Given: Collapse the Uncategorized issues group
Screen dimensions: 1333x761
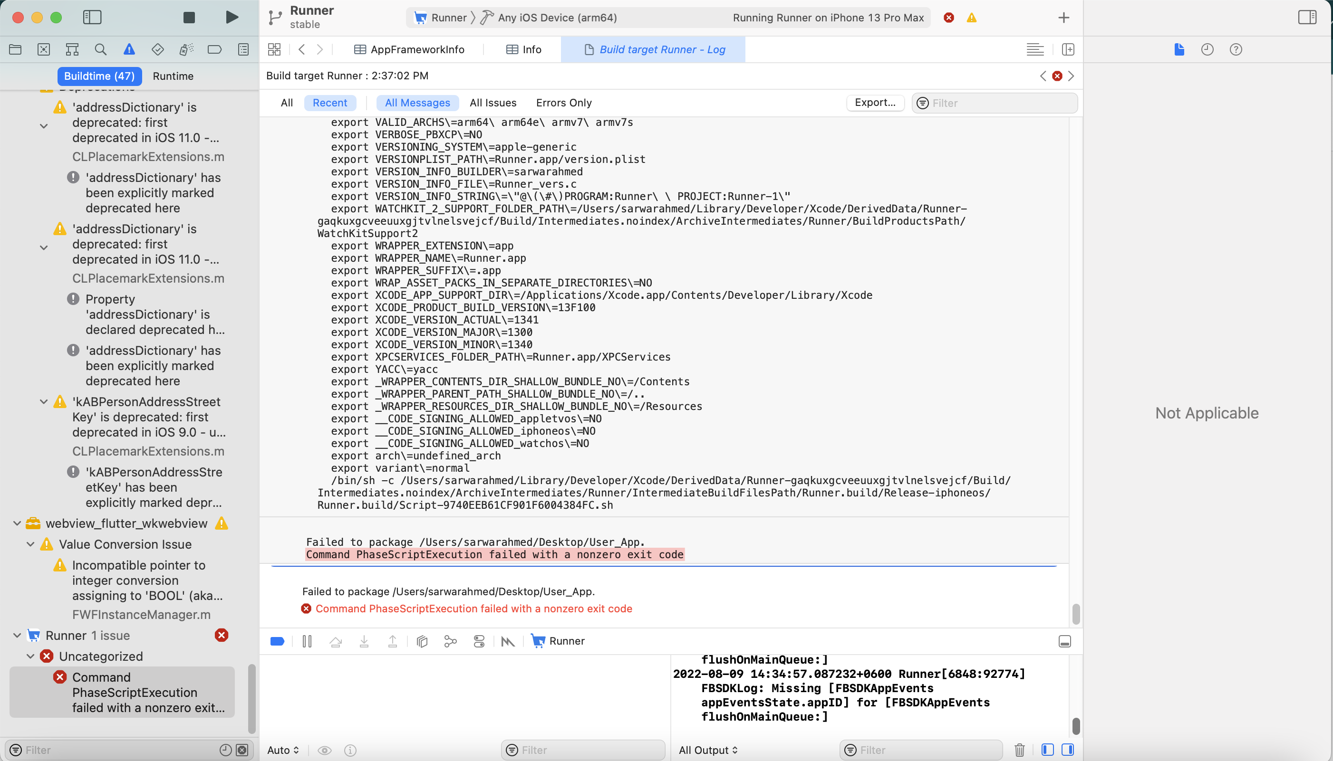Looking at the screenshot, I should (31, 656).
